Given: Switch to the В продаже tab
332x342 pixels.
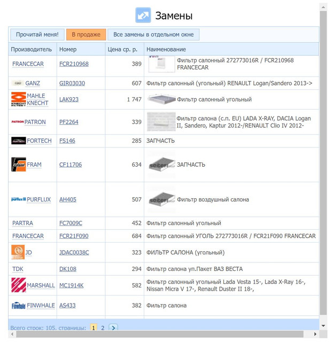Looking at the screenshot, I should pos(86,34).
